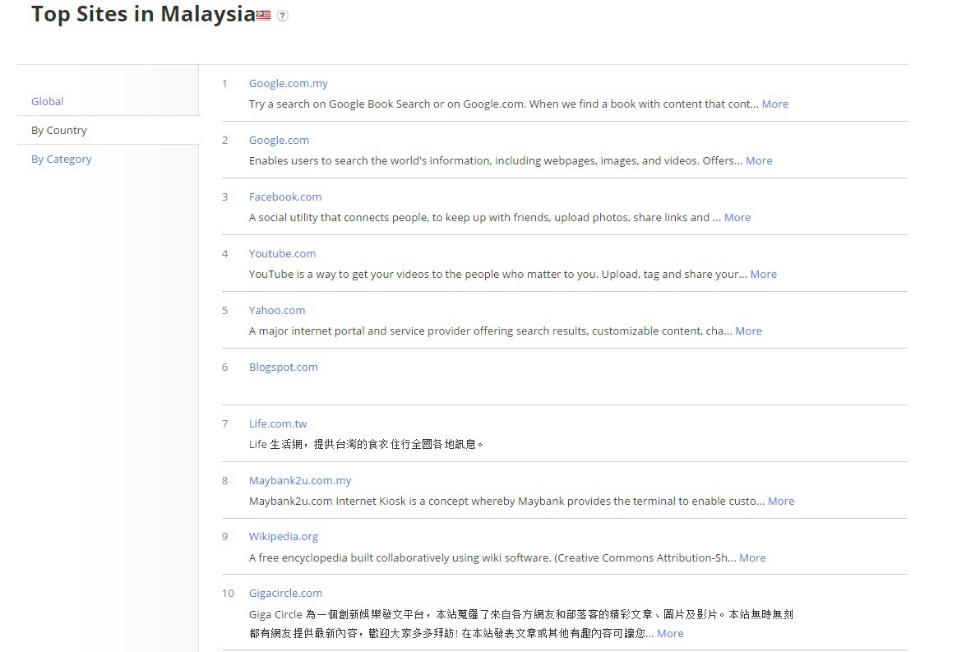Viewport: 980px width, 652px height.
Task: Click the Gigacircle.com link
Action: [x=285, y=594]
